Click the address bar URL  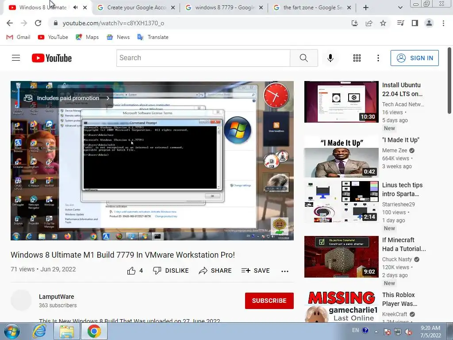(x=113, y=23)
